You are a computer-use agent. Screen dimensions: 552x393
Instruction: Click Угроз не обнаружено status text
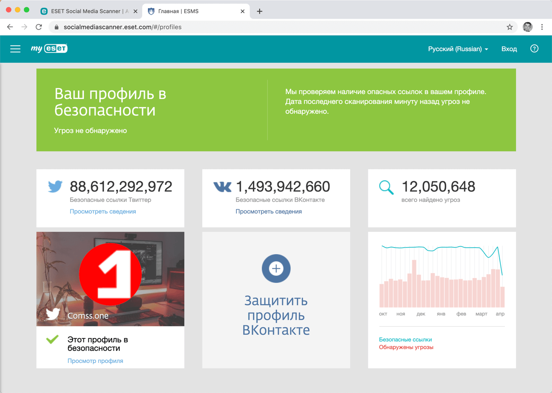point(91,131)
